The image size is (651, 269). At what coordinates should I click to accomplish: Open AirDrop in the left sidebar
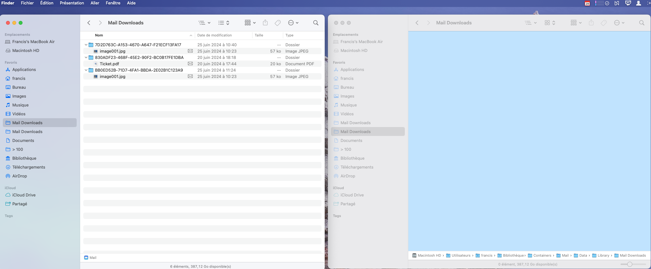(20, 176)
